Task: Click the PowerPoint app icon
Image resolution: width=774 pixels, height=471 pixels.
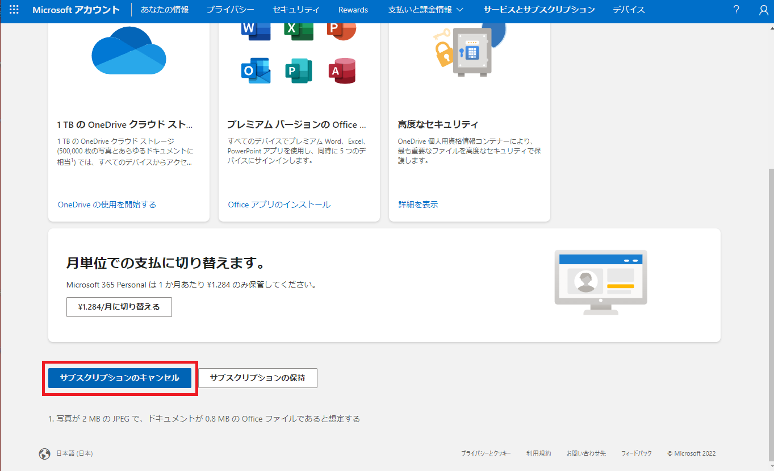Action: click(x=341, y=30)
